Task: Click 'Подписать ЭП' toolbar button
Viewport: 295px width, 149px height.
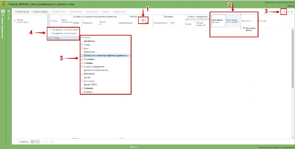Action: [x=119, y=12]
